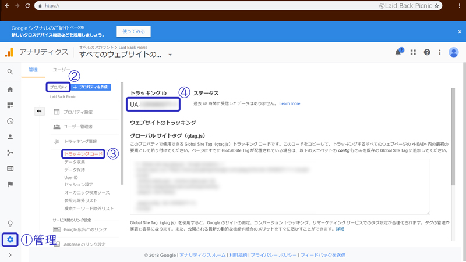Click the Analytics logo icon
Screen dimensions: 466x262
(x=9, y=52)
